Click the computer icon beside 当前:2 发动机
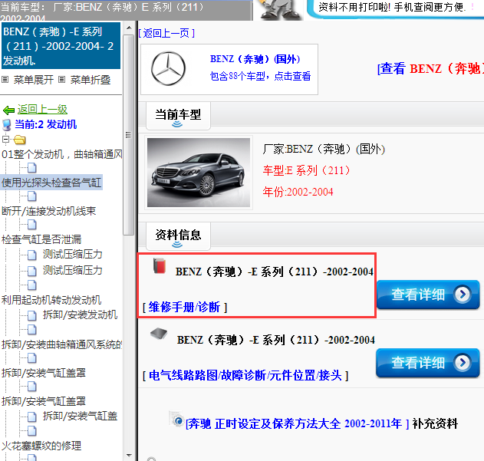This screenshot has width=484, height=461. [x=7, y=125]
